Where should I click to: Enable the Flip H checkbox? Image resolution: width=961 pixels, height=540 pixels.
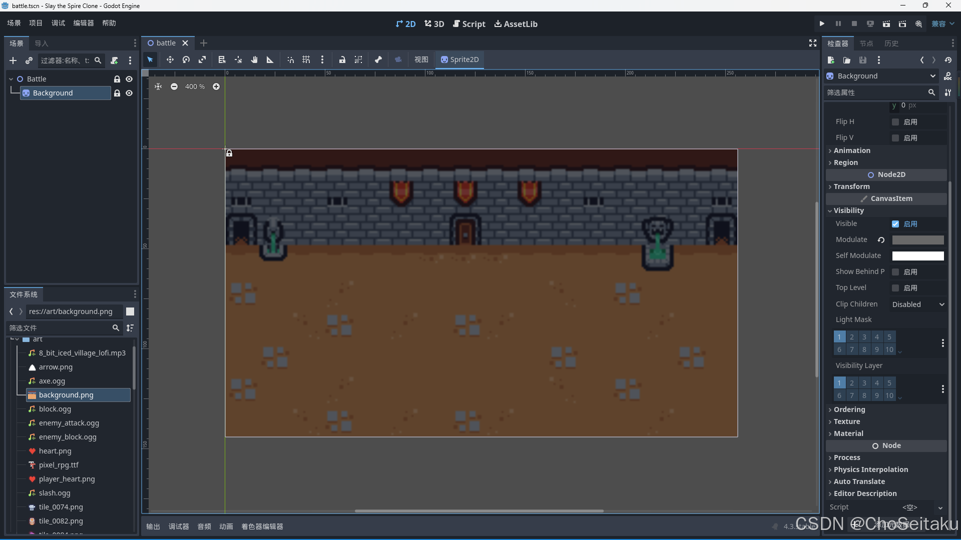895,122
